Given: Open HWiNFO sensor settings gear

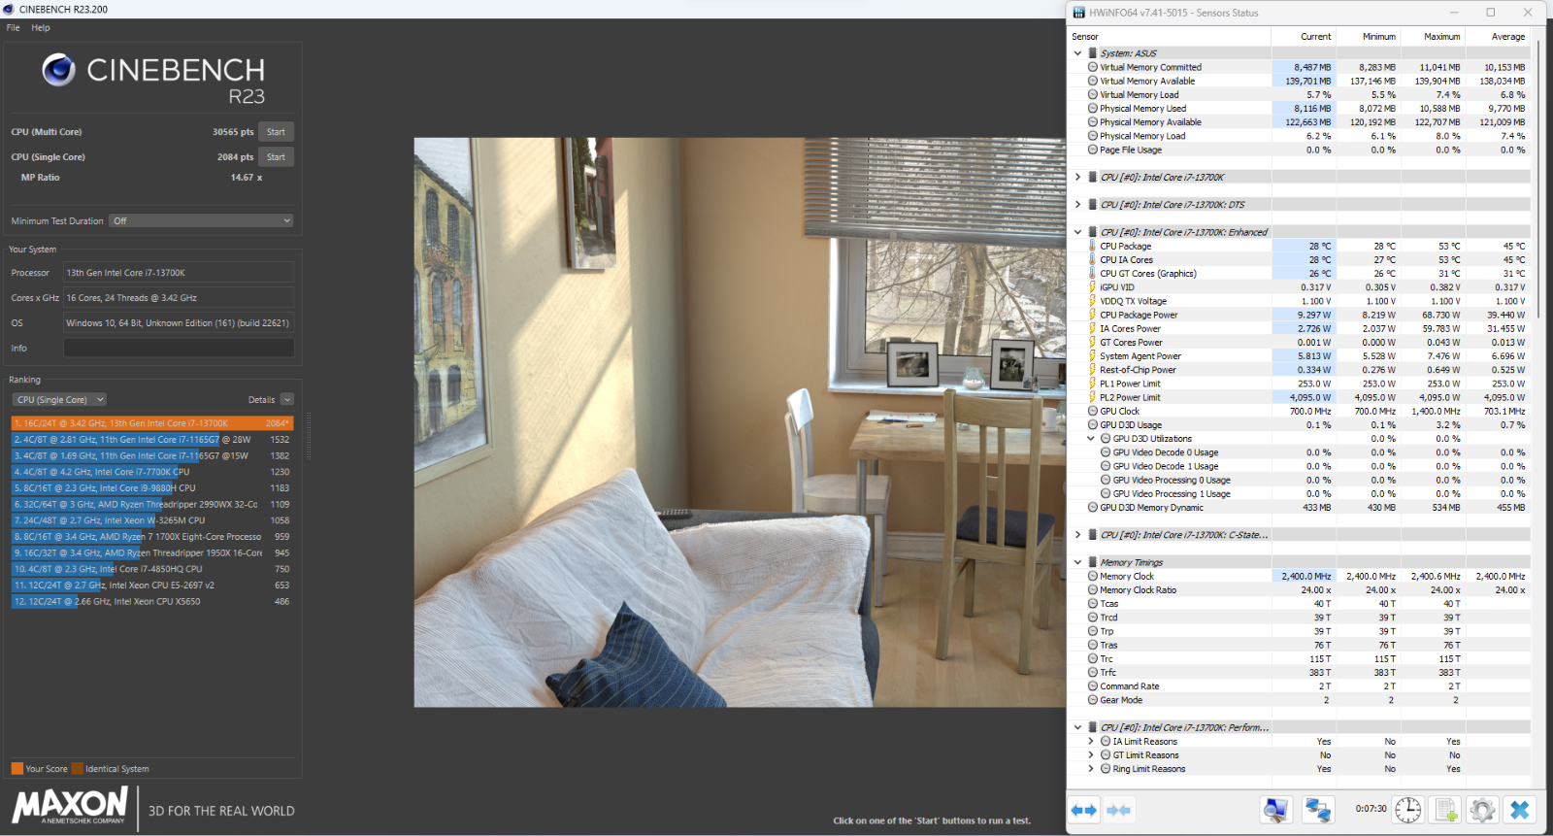Looking at the screenshot, I should (x=1482, y=810).
